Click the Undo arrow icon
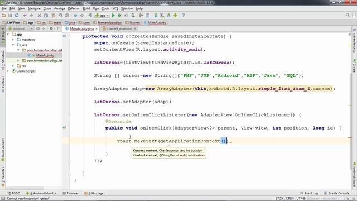 tap(25, 16)
